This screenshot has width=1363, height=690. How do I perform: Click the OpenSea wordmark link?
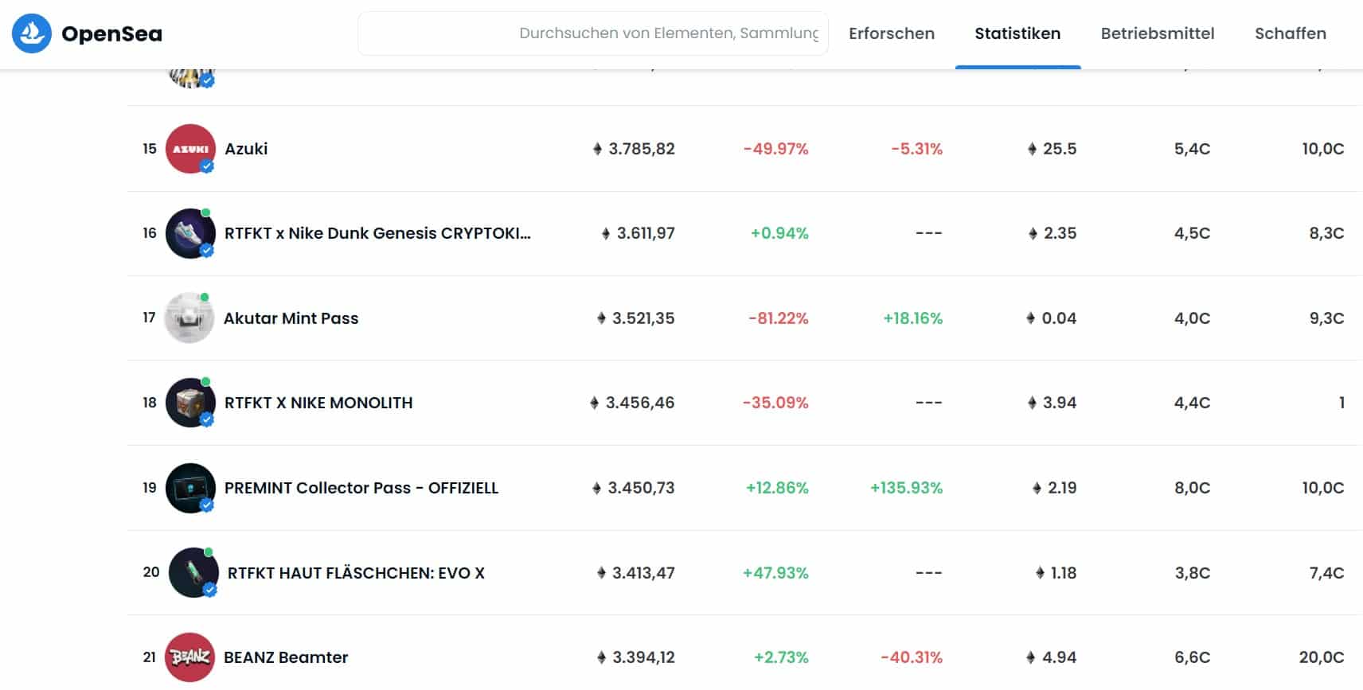click(x=111, y=33)
